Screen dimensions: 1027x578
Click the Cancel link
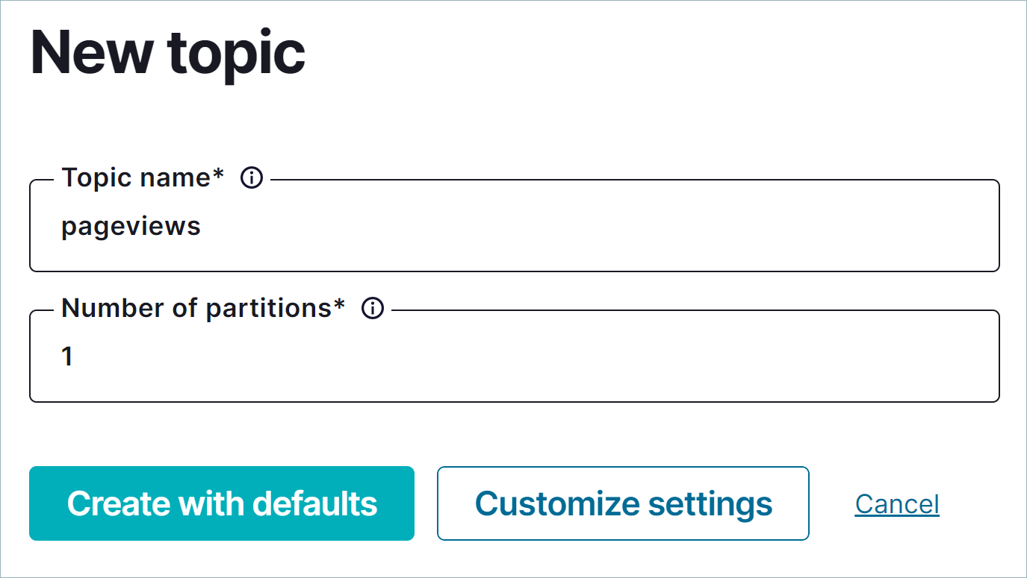(x=897, y=504)
